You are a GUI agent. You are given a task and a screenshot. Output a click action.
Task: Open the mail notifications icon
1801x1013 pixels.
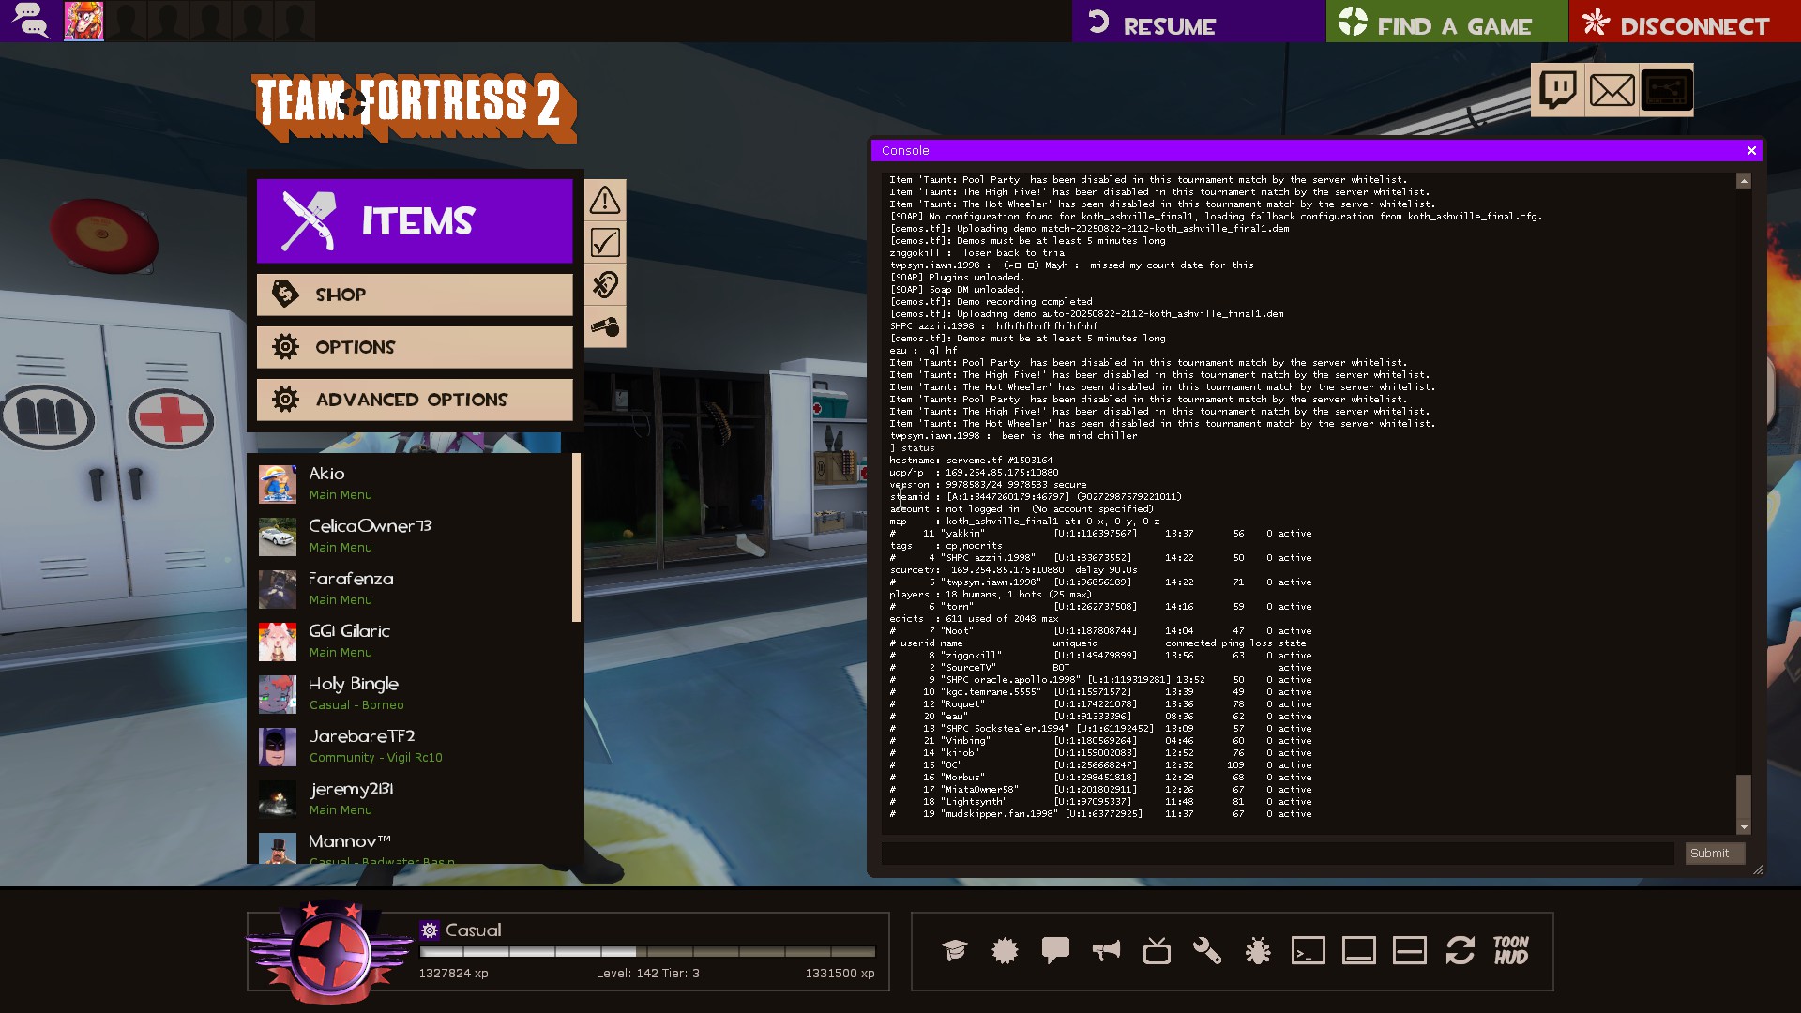(1612, 90)
